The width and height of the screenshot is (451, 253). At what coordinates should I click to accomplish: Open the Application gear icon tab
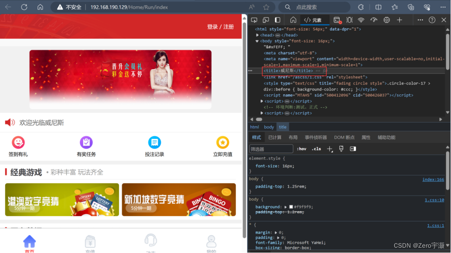(387, 20)
